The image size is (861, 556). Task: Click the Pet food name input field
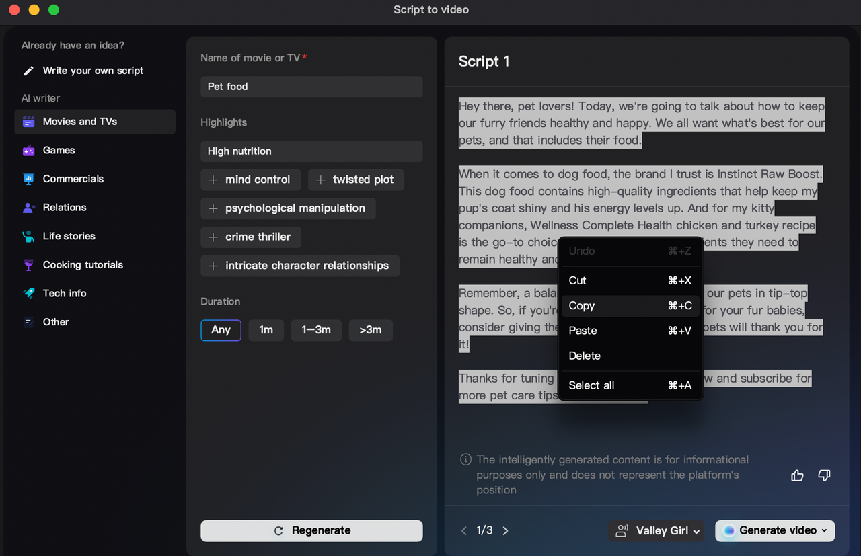[x=311, y=87]
